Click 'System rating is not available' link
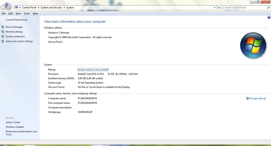 point(93,70)
